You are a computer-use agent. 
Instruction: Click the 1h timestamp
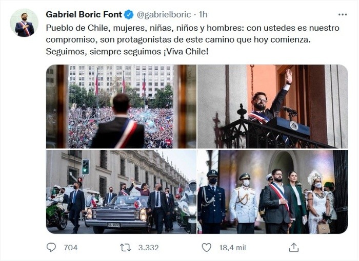203,15
